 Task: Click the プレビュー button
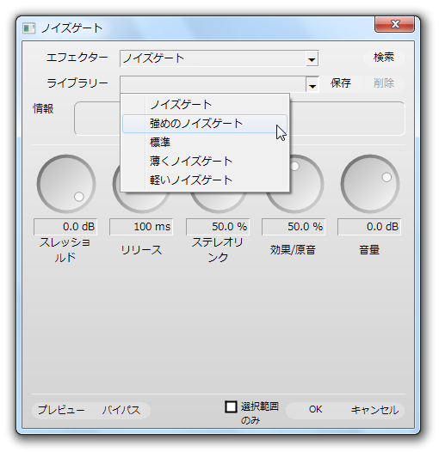click(61, 410)
